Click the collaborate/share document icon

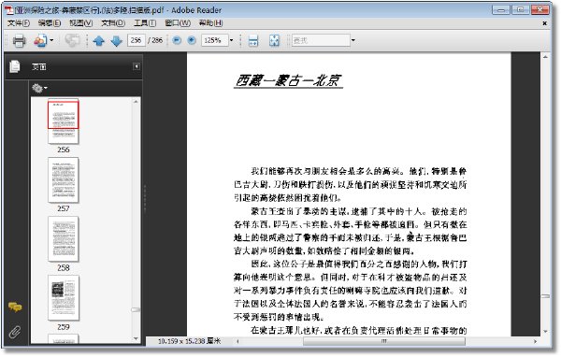pyautogui.click(x=40, y=40)
